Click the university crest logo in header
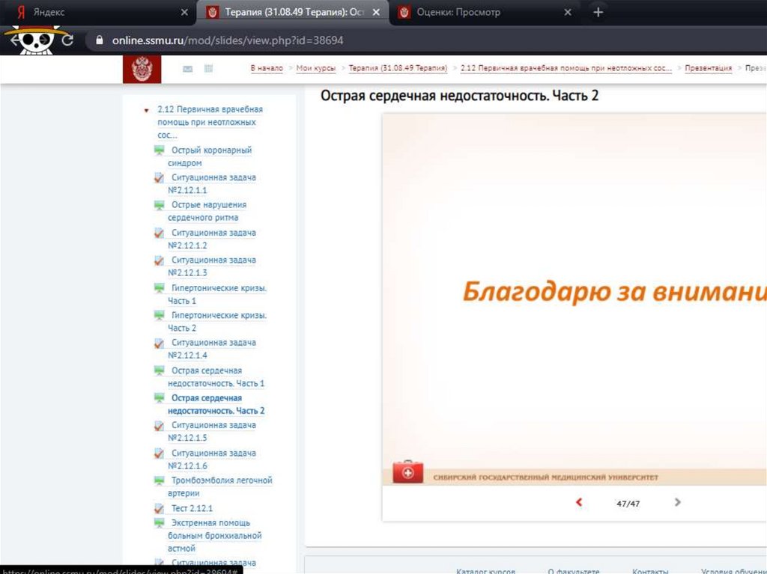The image size is (767, 574). pos(142,70)
